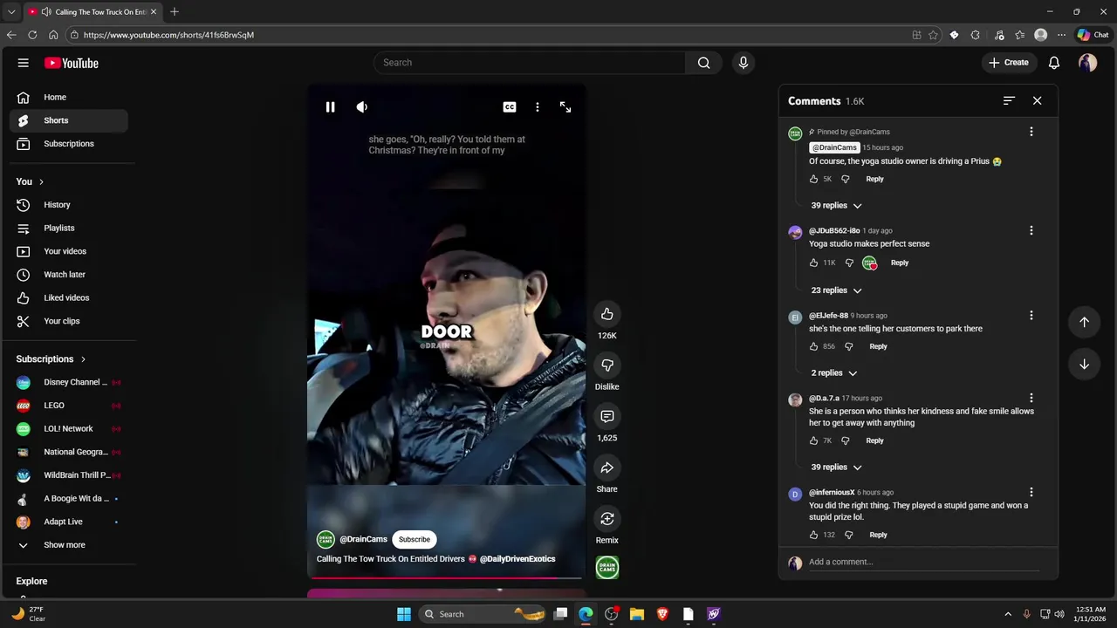Screen dimensions: 1117x628
Task: Click the magnifier search button
Action: [x=704, y=63]
